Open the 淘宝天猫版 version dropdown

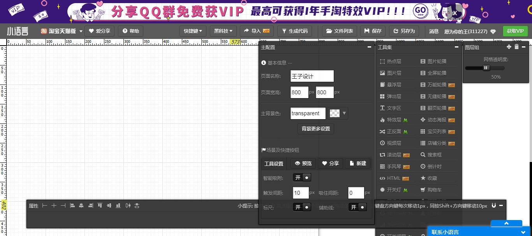(62, 31)
